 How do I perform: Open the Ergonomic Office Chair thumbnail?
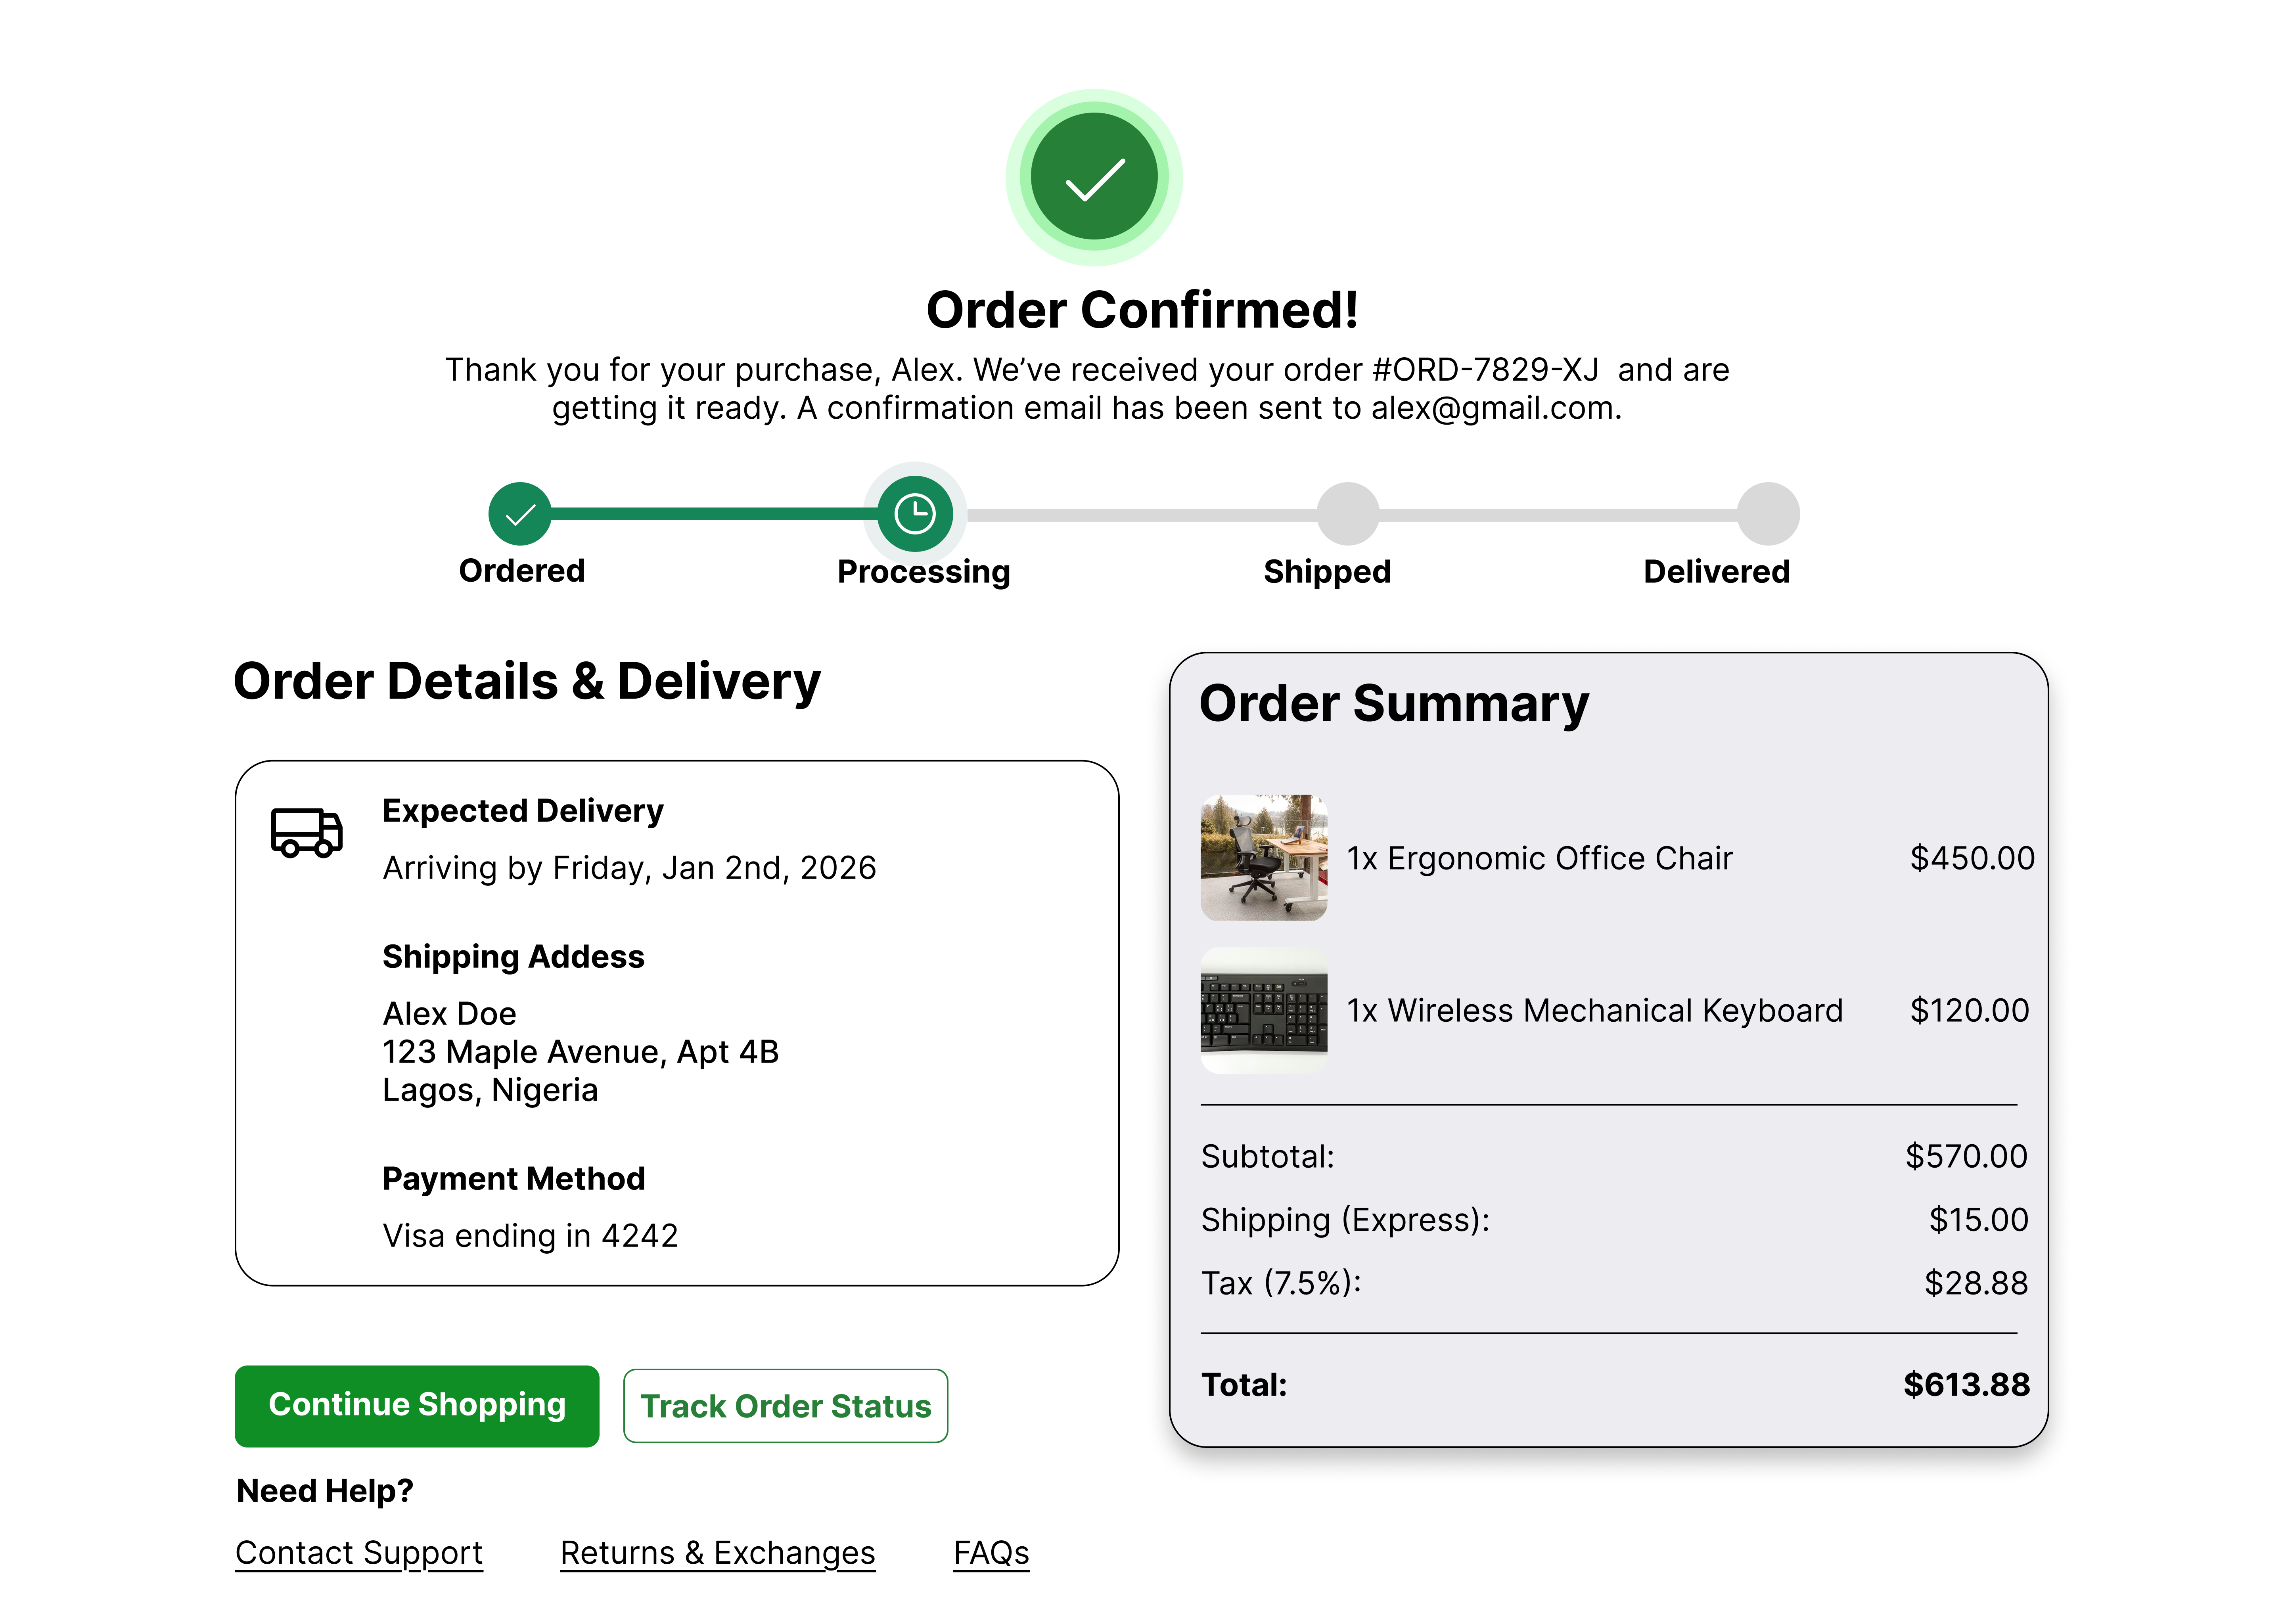[1264, 857]
